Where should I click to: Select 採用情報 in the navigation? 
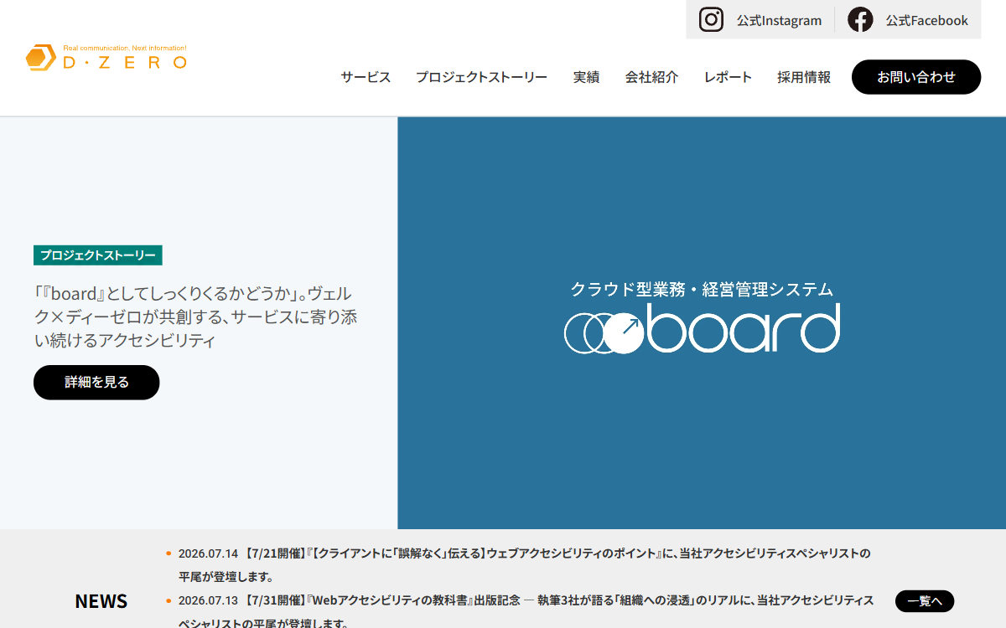pos(804,77)
